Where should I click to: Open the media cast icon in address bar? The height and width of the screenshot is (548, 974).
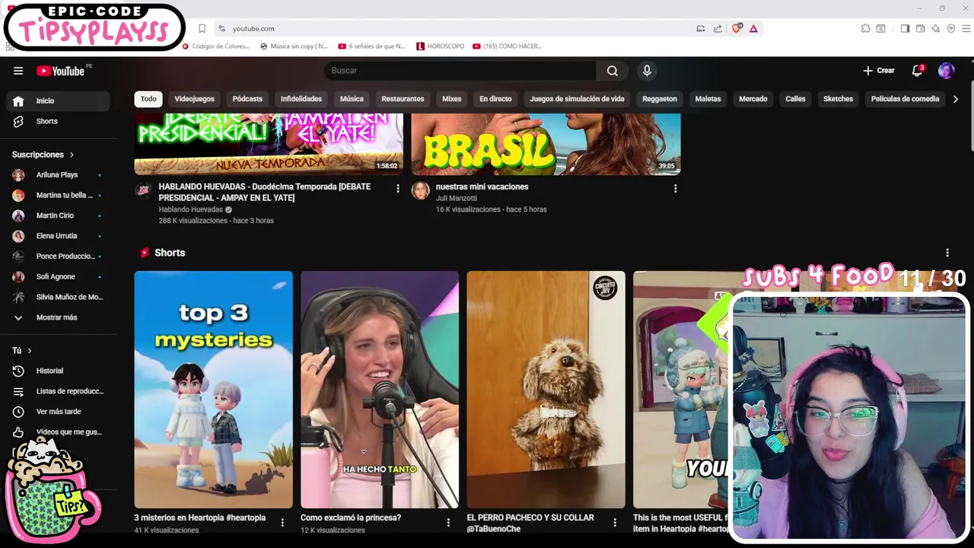point(700,29)
